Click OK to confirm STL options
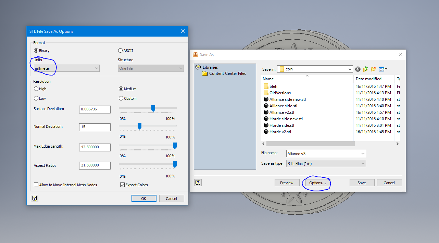This screenshot has height=243, width=439. click(x=143, y=198)
